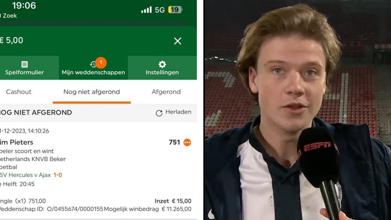Click the Spelformulier list icon
The image size is (391, 220).
(24, 64)
